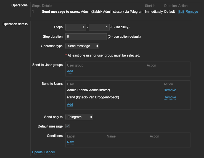The height and width of the screenshot is (158, 204).
Task: Click Update to save operation details
Action: point(37,152)
